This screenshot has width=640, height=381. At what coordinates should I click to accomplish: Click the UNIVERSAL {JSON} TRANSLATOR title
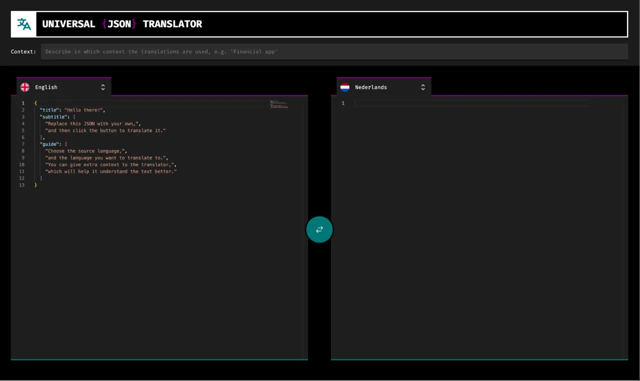[x=122, y=24]
